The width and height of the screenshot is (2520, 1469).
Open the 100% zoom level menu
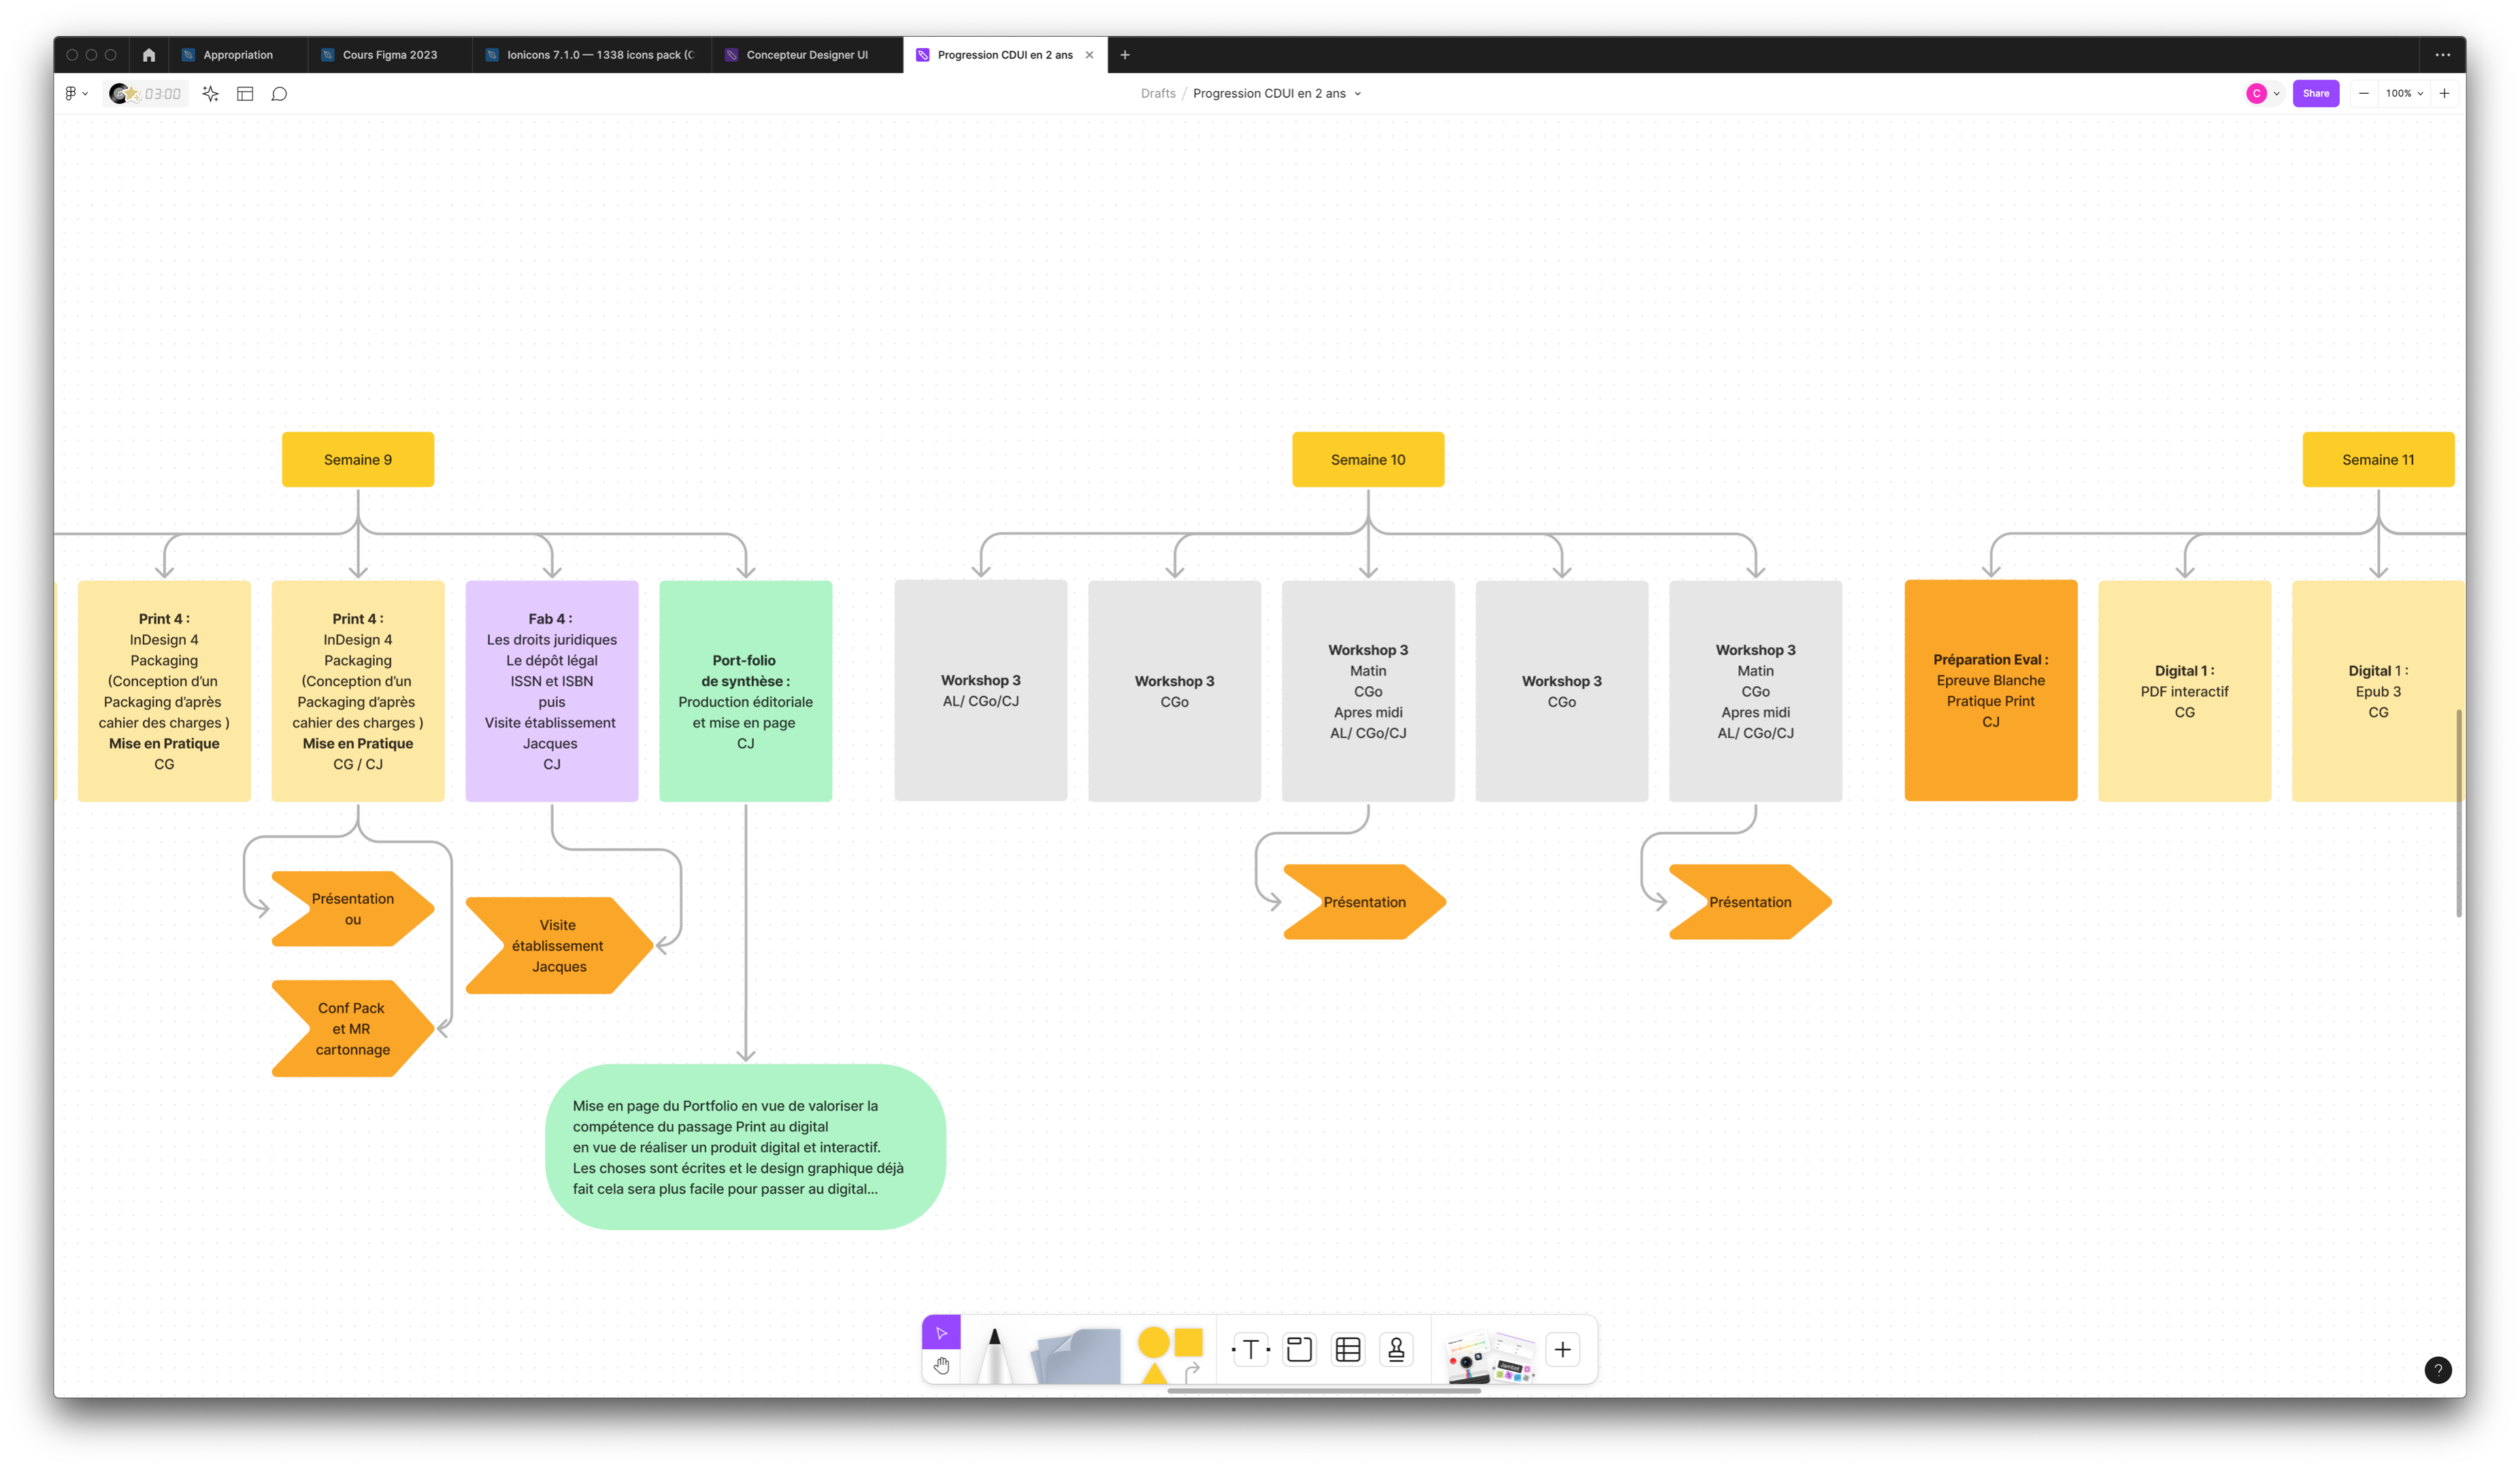point(2403,94)
